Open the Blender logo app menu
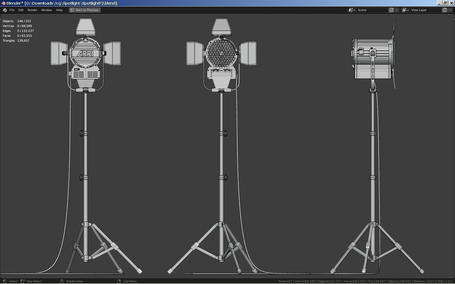This screenshot has height=284, width=455. pyautogui.click(x=5, y=10)
